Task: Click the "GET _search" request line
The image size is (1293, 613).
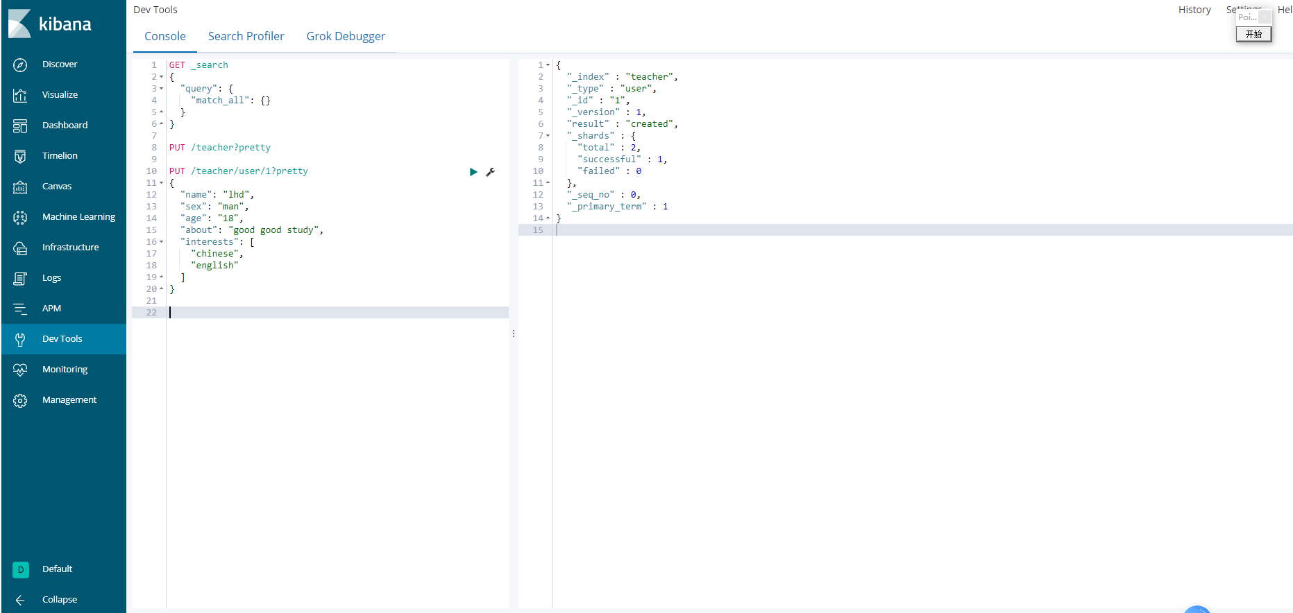Action: click(198, 65)
